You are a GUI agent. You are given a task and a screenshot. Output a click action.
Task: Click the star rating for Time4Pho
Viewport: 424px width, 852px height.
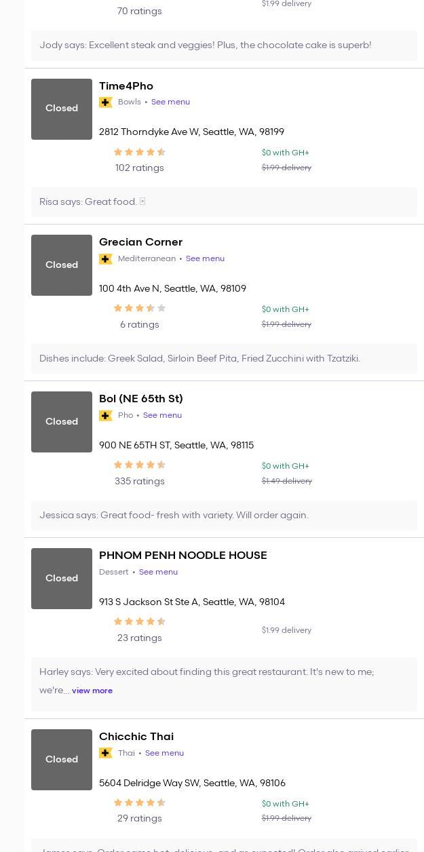tap(139, 153)
